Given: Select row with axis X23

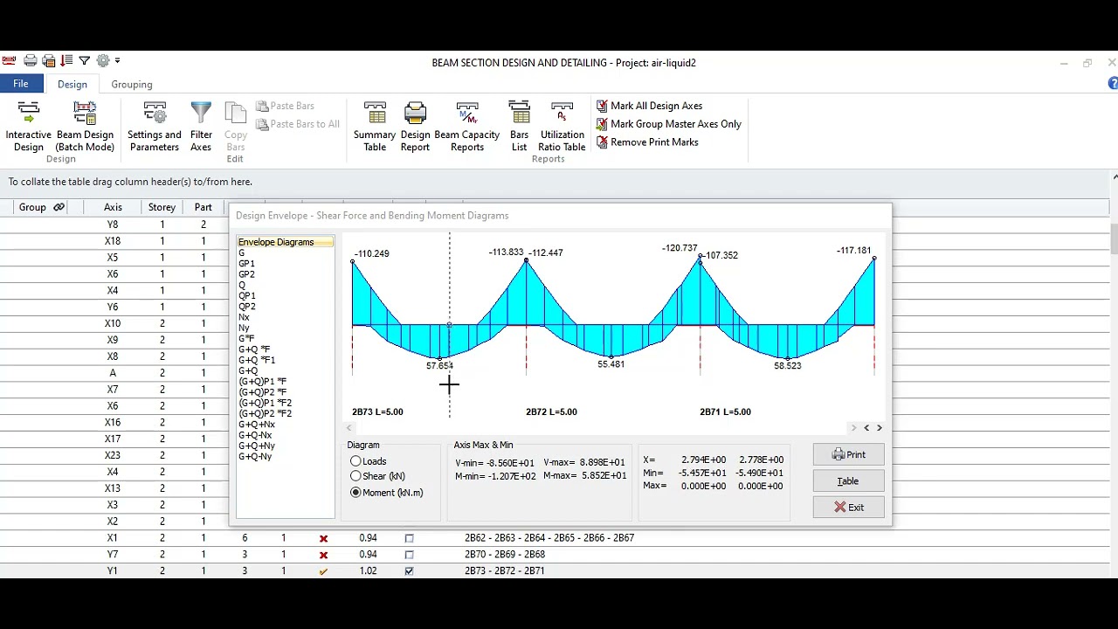Looking at the screenshot, I should tap(113, 456).
